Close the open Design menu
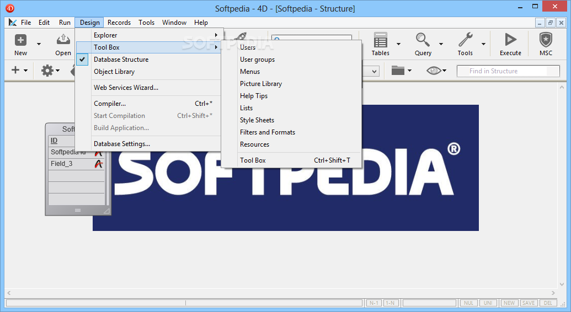 tap(89, 23)
